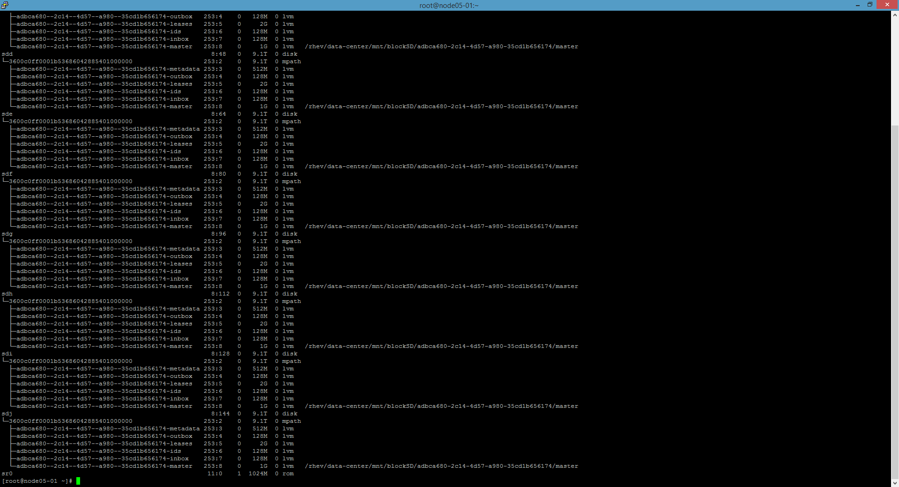Click the sde disk entry name
The width and height of the screenshot is (899, 487).
tap(7, 114)
